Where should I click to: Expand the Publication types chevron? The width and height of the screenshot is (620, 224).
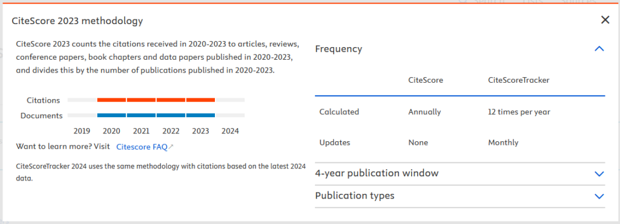tap(599, 196)
